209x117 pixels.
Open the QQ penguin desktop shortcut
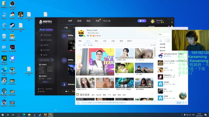[12, 14]
